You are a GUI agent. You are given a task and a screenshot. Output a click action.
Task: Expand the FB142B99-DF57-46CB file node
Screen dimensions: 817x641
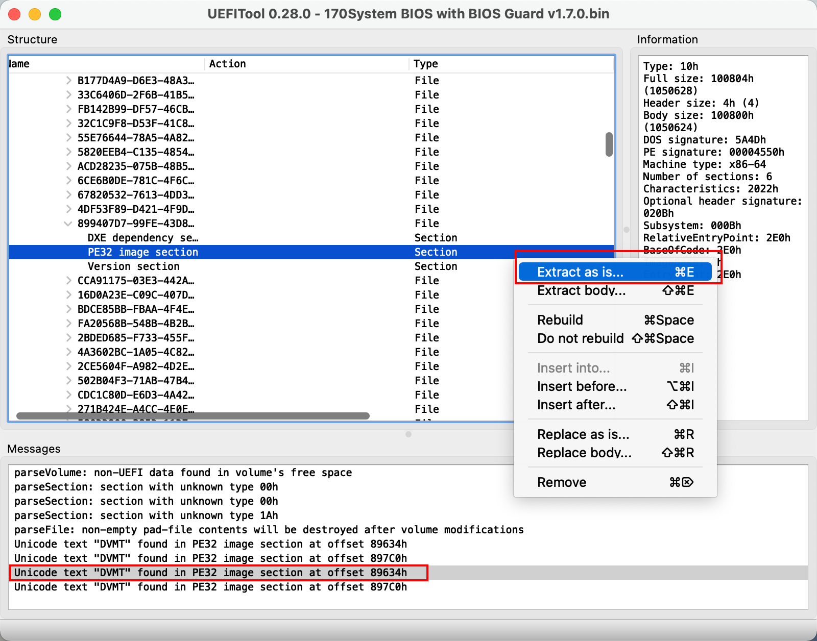[68, 109]
